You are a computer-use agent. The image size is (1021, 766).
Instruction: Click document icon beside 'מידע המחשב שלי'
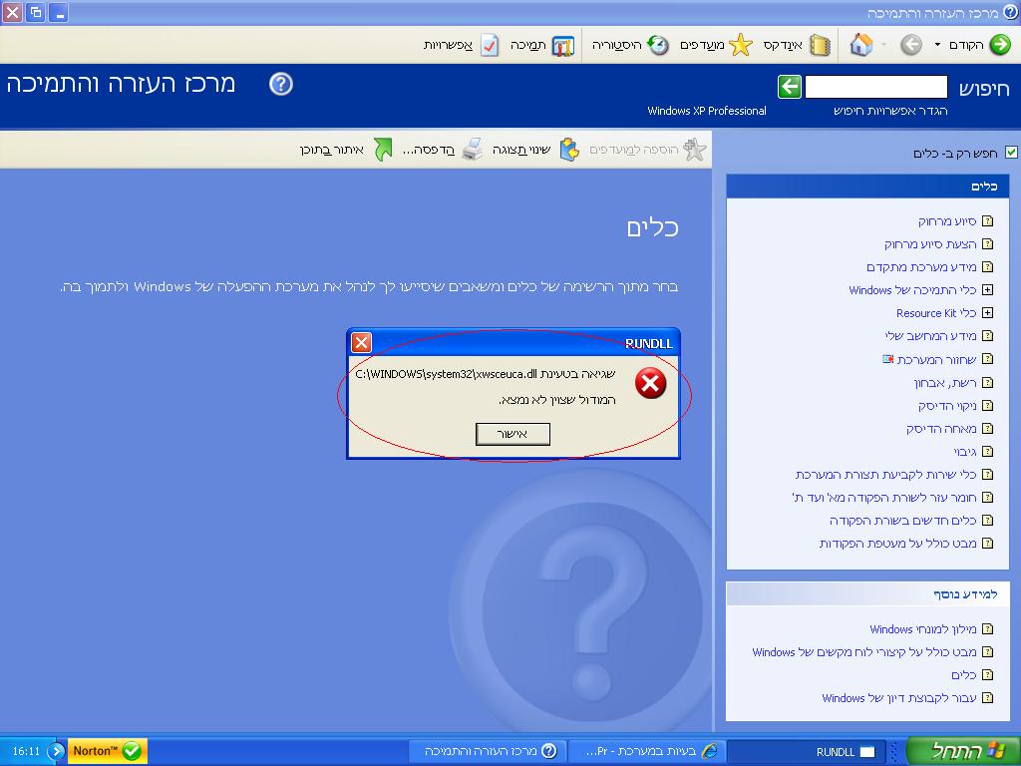[988, 336]
